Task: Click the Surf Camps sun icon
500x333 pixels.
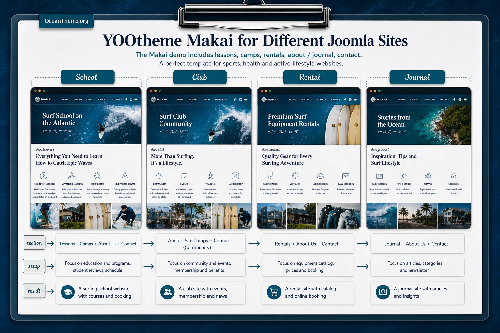Action: click(98, 176)
